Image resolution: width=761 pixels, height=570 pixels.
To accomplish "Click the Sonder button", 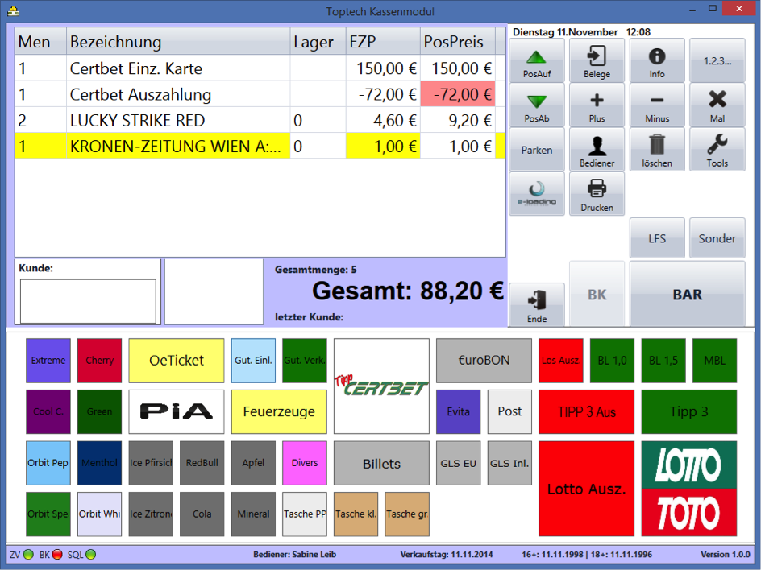I will tap(717, 238).
